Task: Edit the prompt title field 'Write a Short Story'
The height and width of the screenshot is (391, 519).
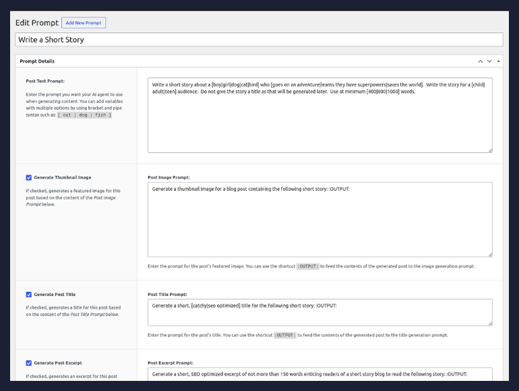Action: tap(259, 39)
